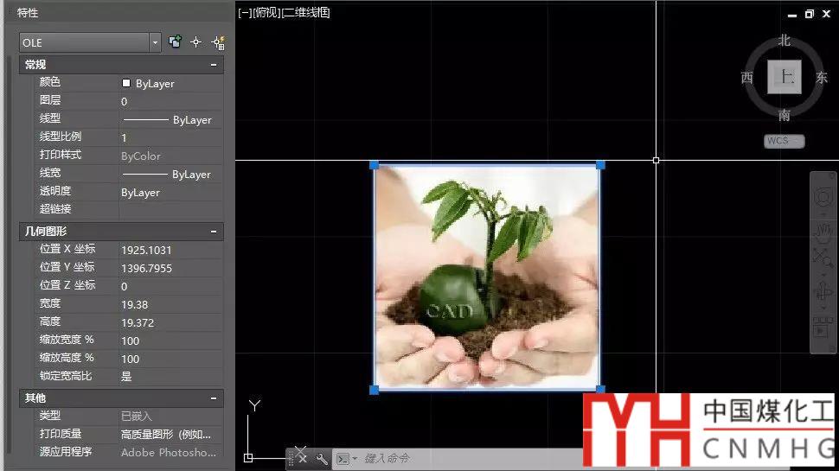Close the command line with its X
Screen dimensions: 839x471
(x=302, y=458)
